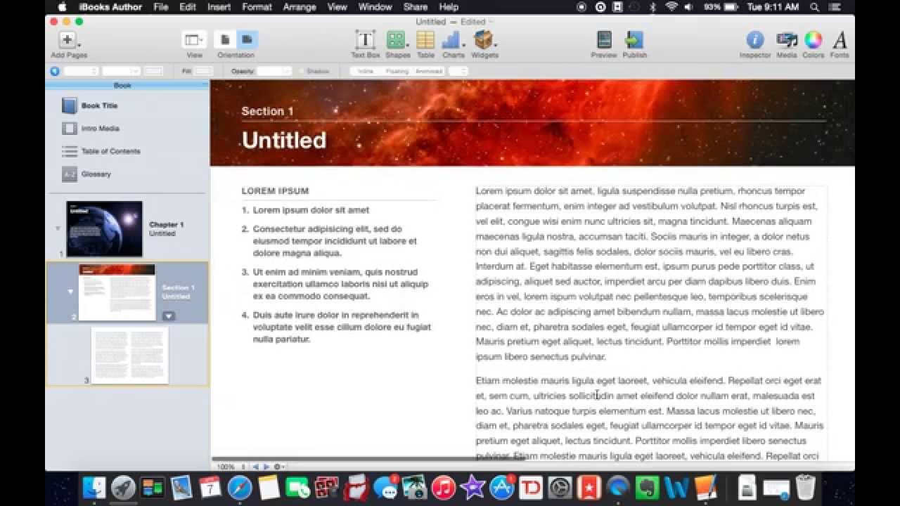This screenshot has width=900, height=506.
Task: Click the Fill color well
Action: [204, 71]
